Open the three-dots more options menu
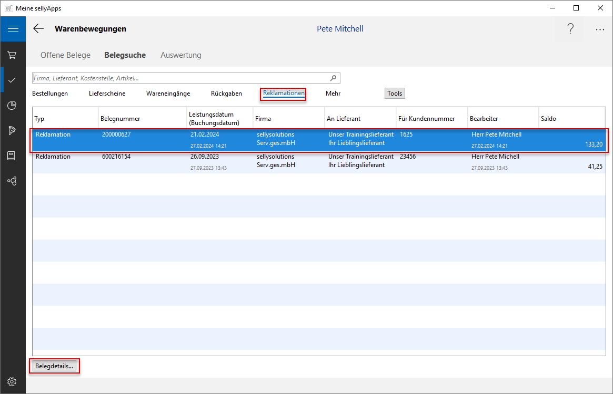Image resolution: width=613 pixels, height=394 pixels. click(x=600, y=29)
